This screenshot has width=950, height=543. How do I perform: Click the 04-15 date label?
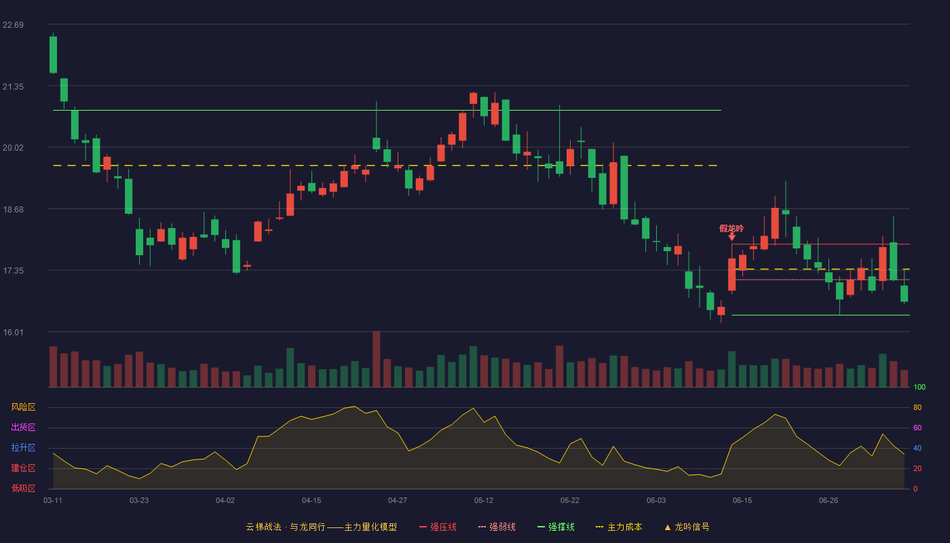311,500
